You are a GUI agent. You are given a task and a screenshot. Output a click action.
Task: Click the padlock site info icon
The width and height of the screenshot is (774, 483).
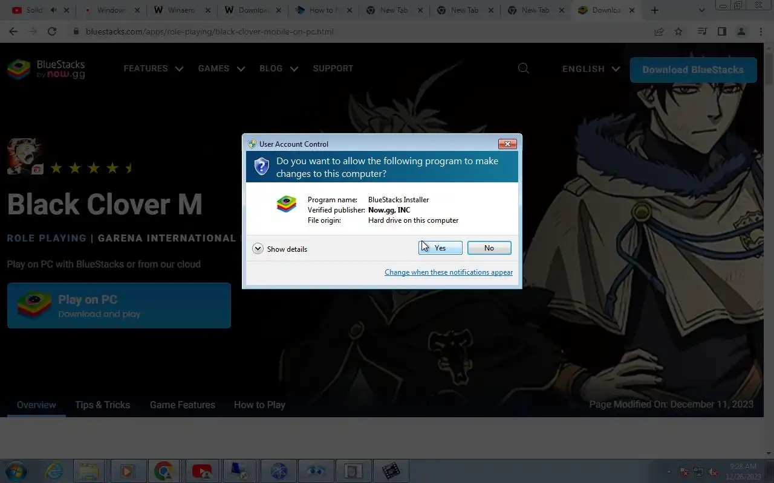(76, 31)
